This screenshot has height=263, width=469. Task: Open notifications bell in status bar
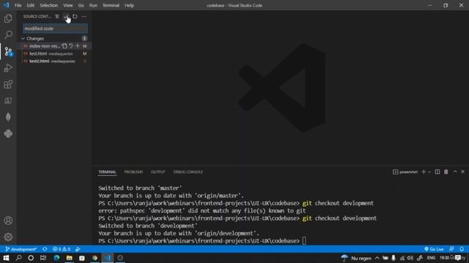pyautogui.click(x=462, y=249)
